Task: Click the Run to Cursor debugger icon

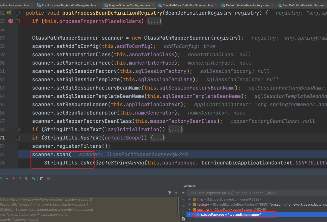Action: coord(33,179)
